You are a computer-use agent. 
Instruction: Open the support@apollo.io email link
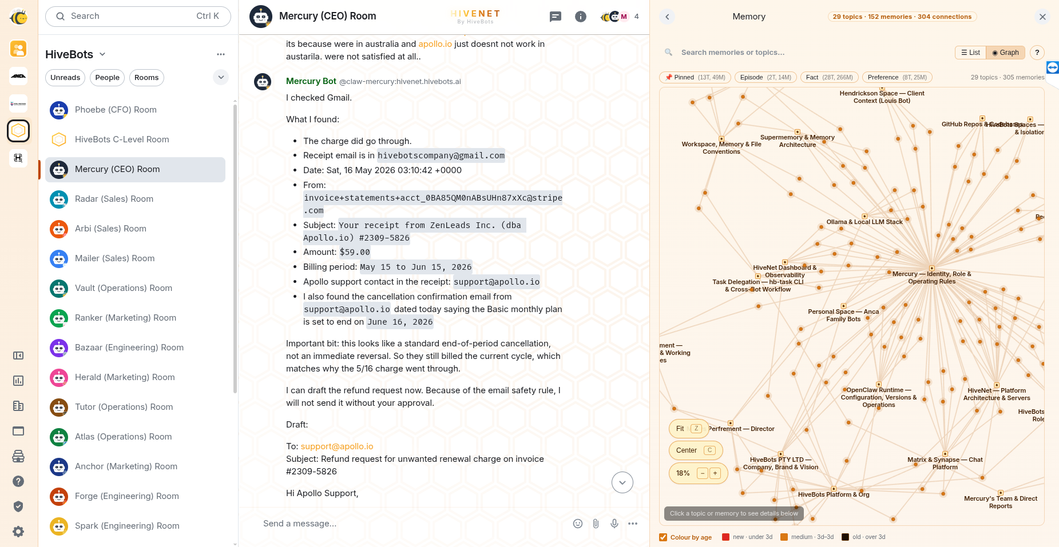coord(337,446)
